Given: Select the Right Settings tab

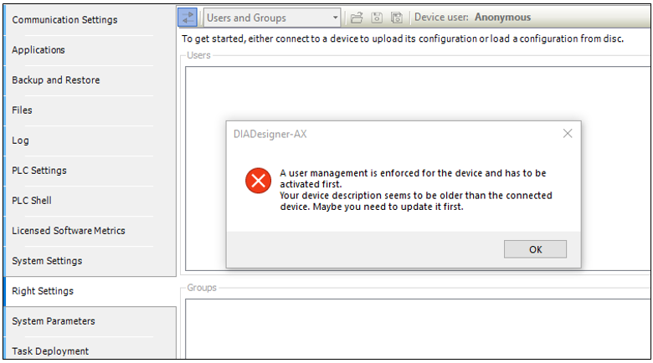Looking at the screenshot, I should point(43,290).
